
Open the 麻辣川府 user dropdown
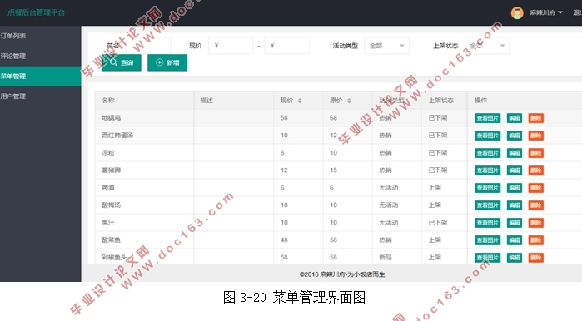545,12
